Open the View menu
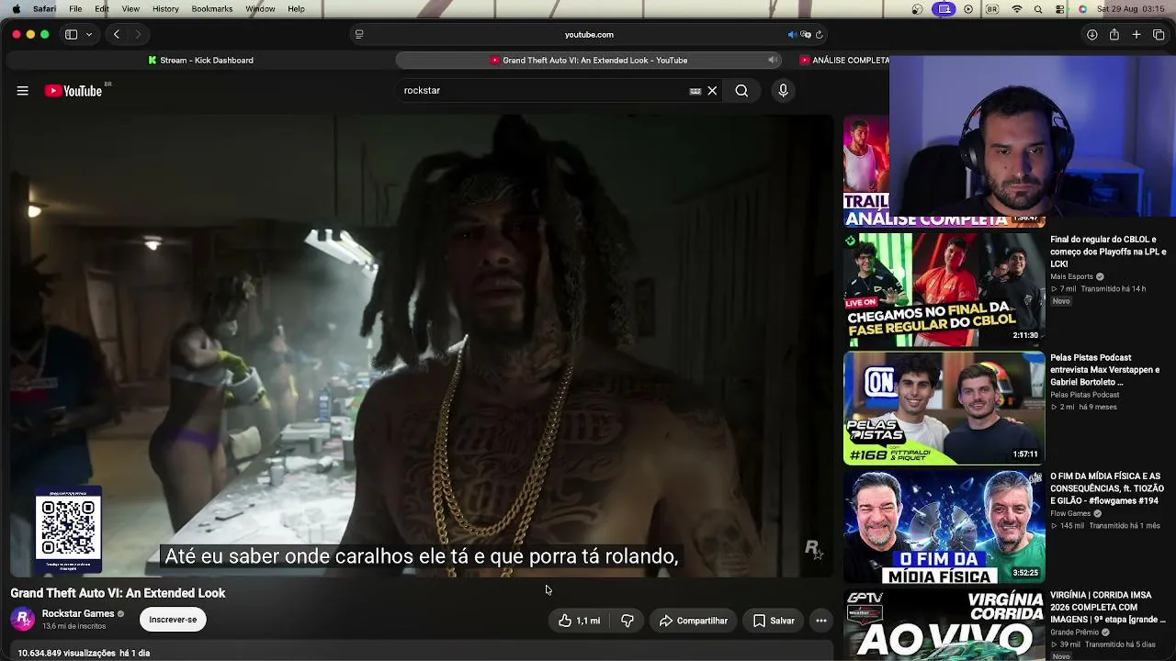 (131, 9)
